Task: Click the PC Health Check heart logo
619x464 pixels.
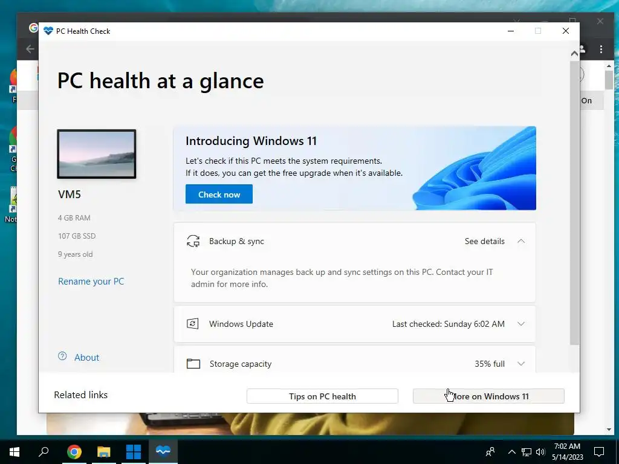Action: point(48,31)
